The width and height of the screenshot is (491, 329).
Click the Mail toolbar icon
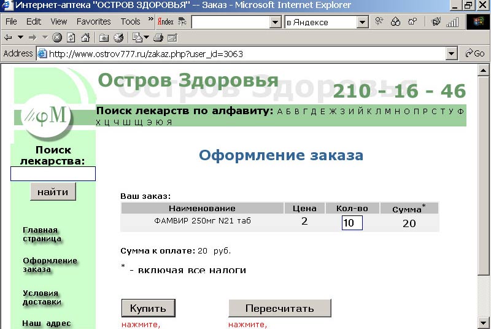[137, 38]
